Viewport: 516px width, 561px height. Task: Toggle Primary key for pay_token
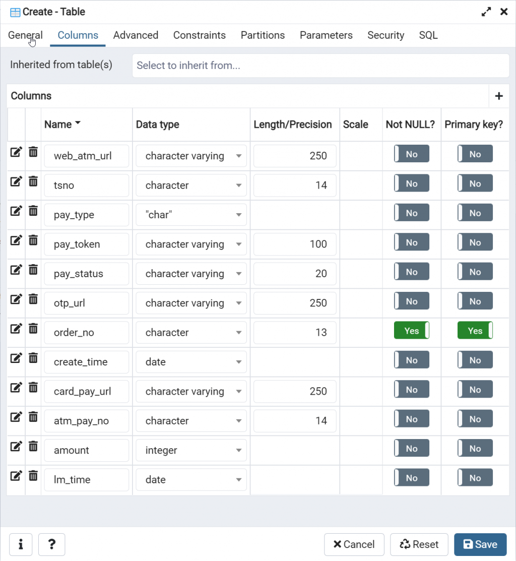tap(475, 242)
